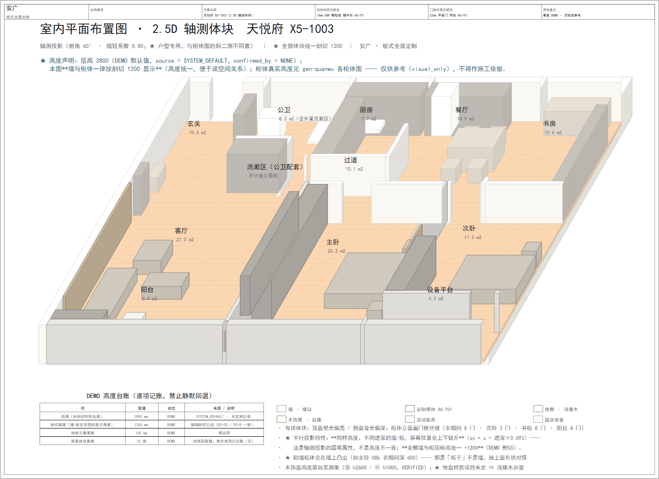The height and width of the screenshot is (479, 659).
Task: Click the 层高（未剖切时的全高）row label
Action: (x=83, y=416)
